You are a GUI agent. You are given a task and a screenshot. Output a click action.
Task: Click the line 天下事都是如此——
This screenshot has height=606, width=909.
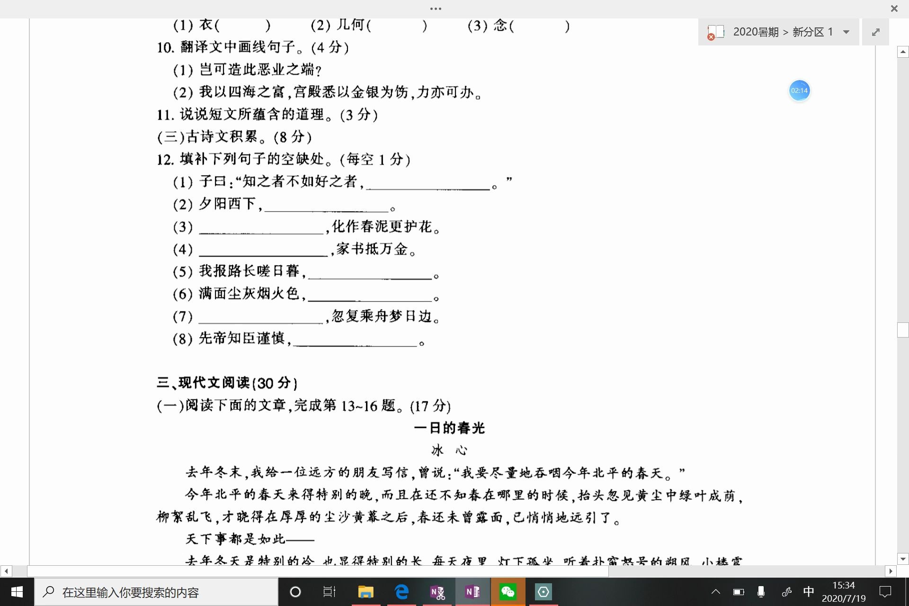pos(250,539)
